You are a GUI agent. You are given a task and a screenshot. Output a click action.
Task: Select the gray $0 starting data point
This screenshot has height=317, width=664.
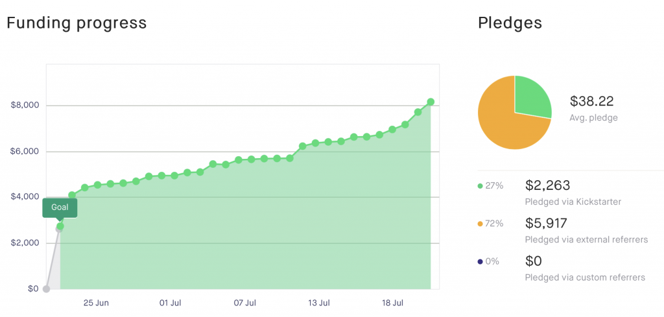[46, 289]
